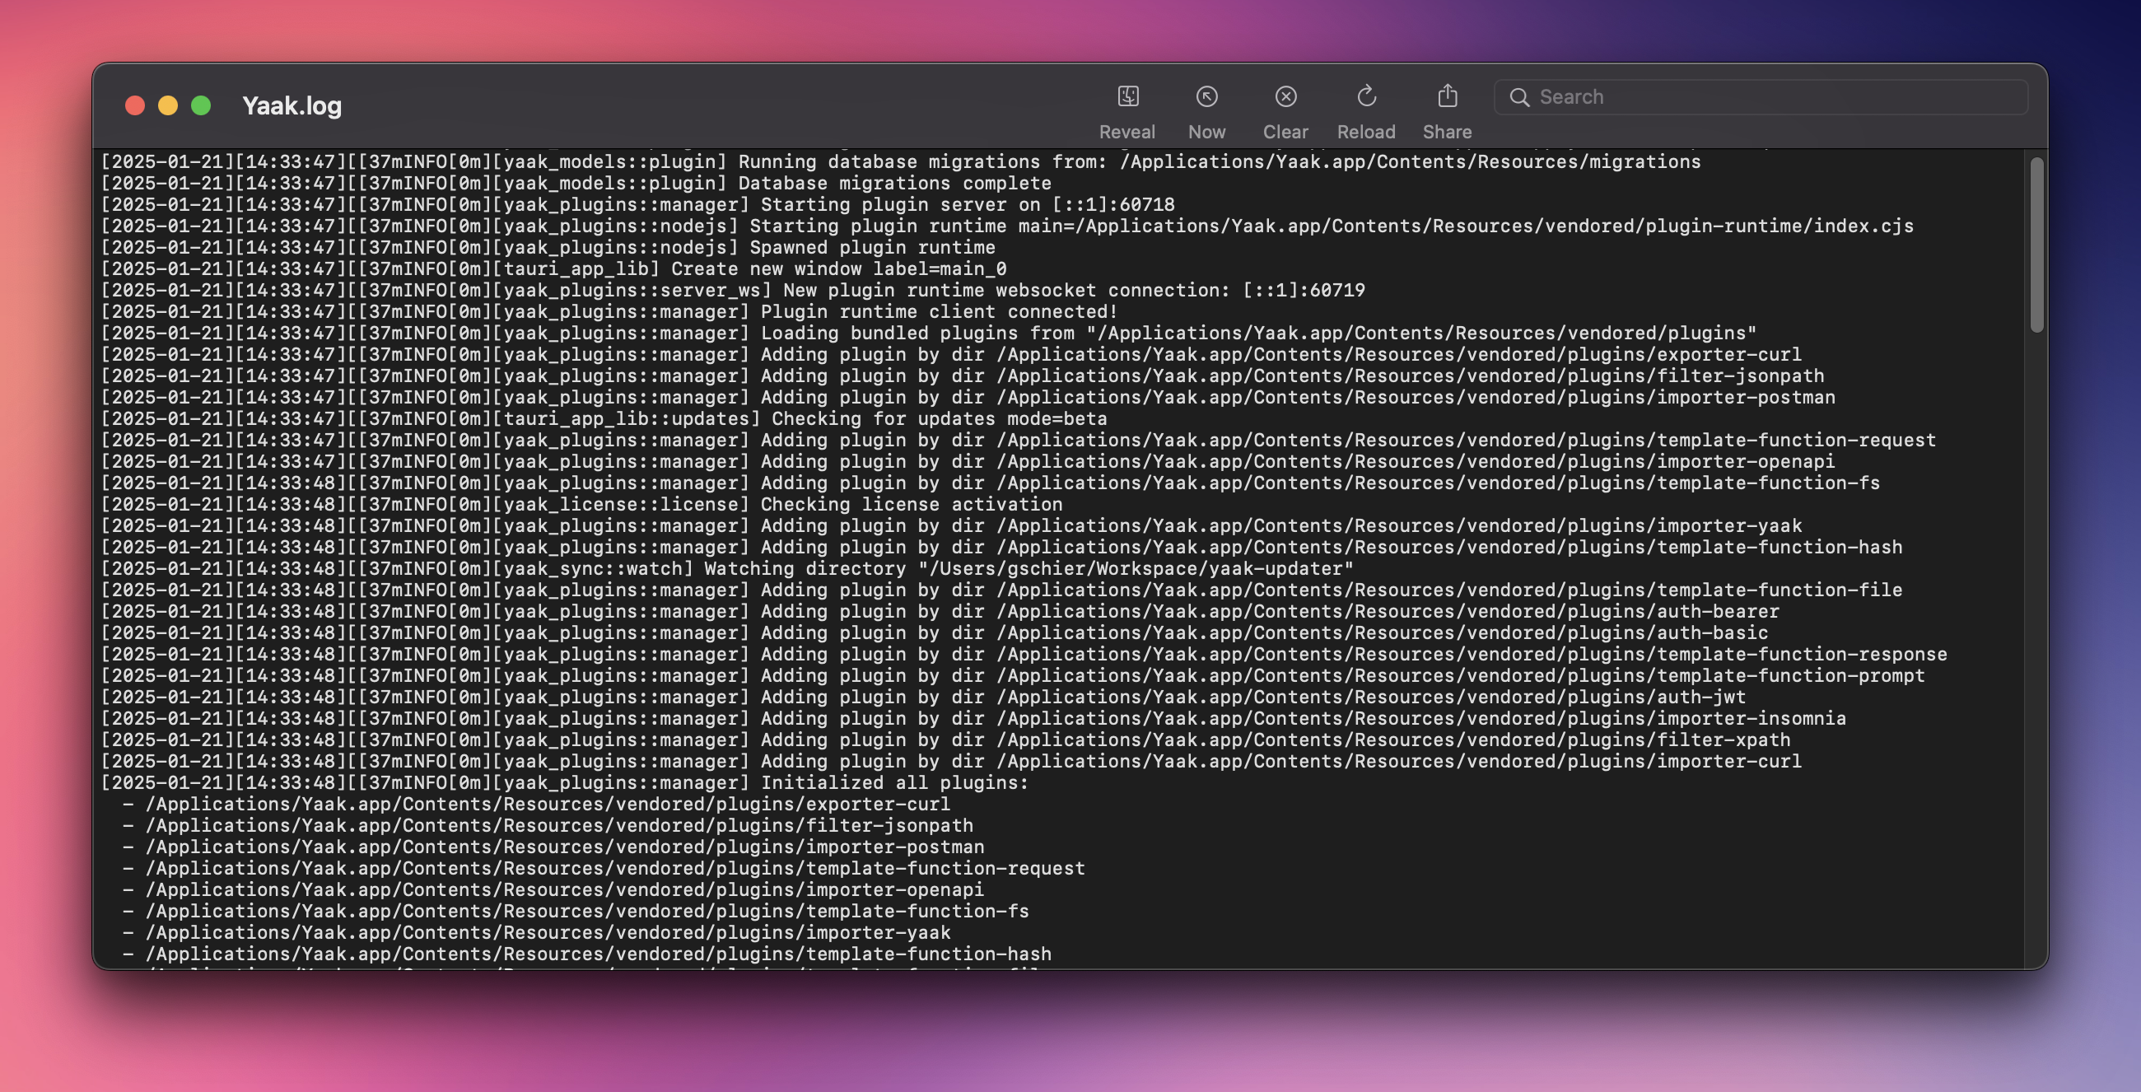Click the red close window button

[x=135, y=105]
